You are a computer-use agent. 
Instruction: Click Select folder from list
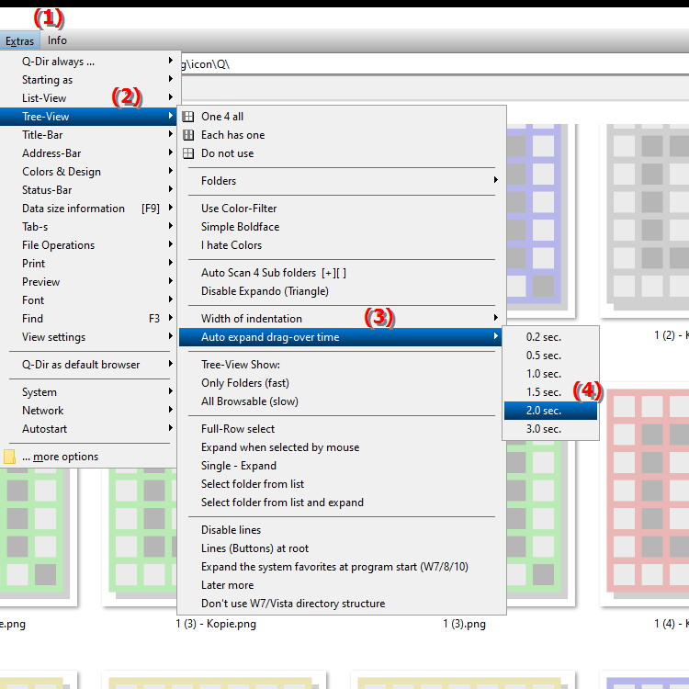[x=342, y=484]
